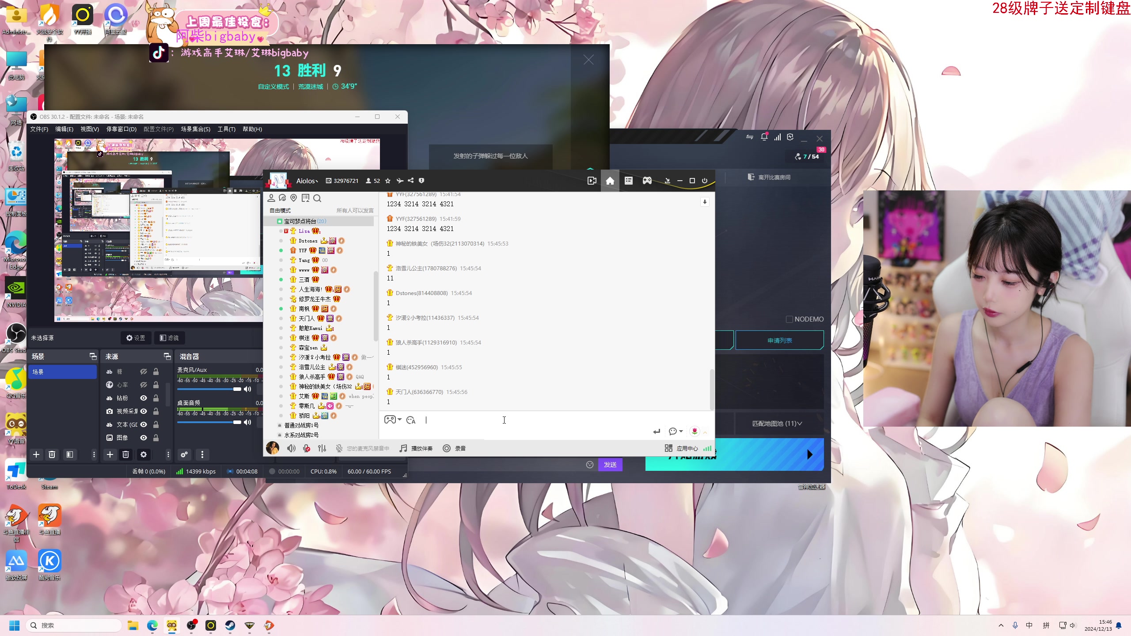Screen dimensions: 1131x636
Task: Show the hidden 糖 source in OBS
Action: tap(144, 372)
